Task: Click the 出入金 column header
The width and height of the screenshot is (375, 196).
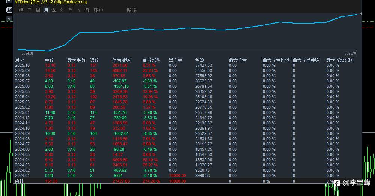Action: pos(176,60)
